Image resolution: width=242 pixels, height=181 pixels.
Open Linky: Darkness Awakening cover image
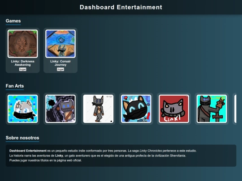[23, 44]
